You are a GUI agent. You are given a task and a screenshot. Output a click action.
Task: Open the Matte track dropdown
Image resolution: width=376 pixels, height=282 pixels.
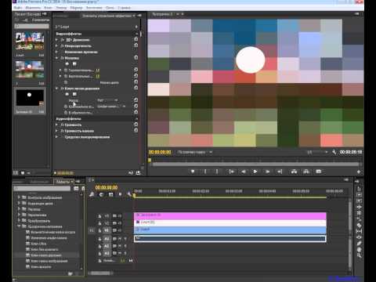pyautogui.click(x=107, y=100)
